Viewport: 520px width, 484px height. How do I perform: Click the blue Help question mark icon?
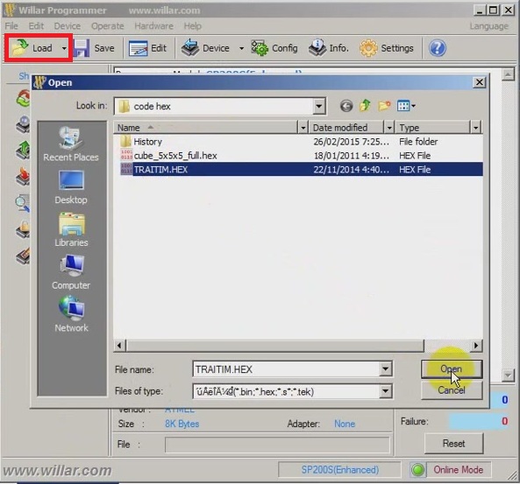438,48
